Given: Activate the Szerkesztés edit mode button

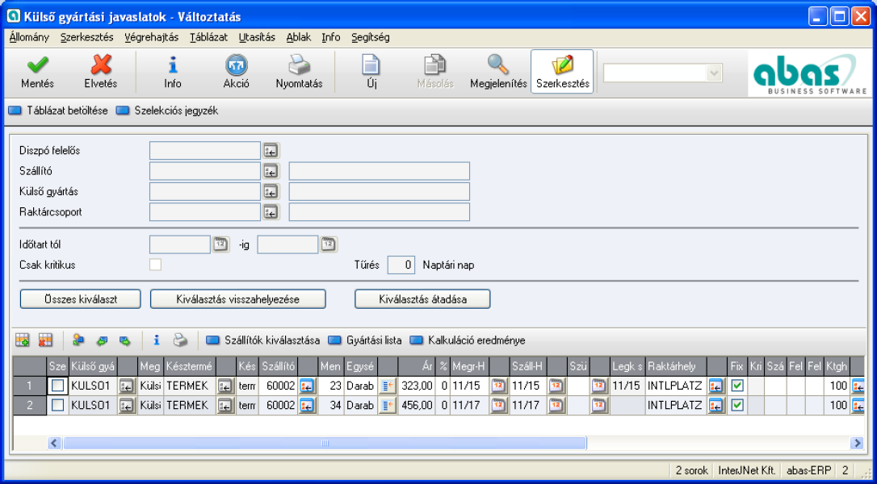Looking at the screenshot, I should tap(562, 71).
